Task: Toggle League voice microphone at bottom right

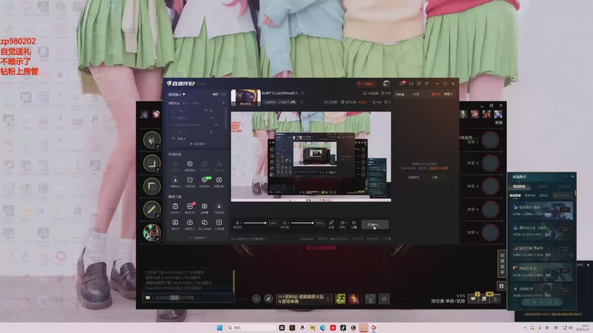Action: (x=495, y=299)
